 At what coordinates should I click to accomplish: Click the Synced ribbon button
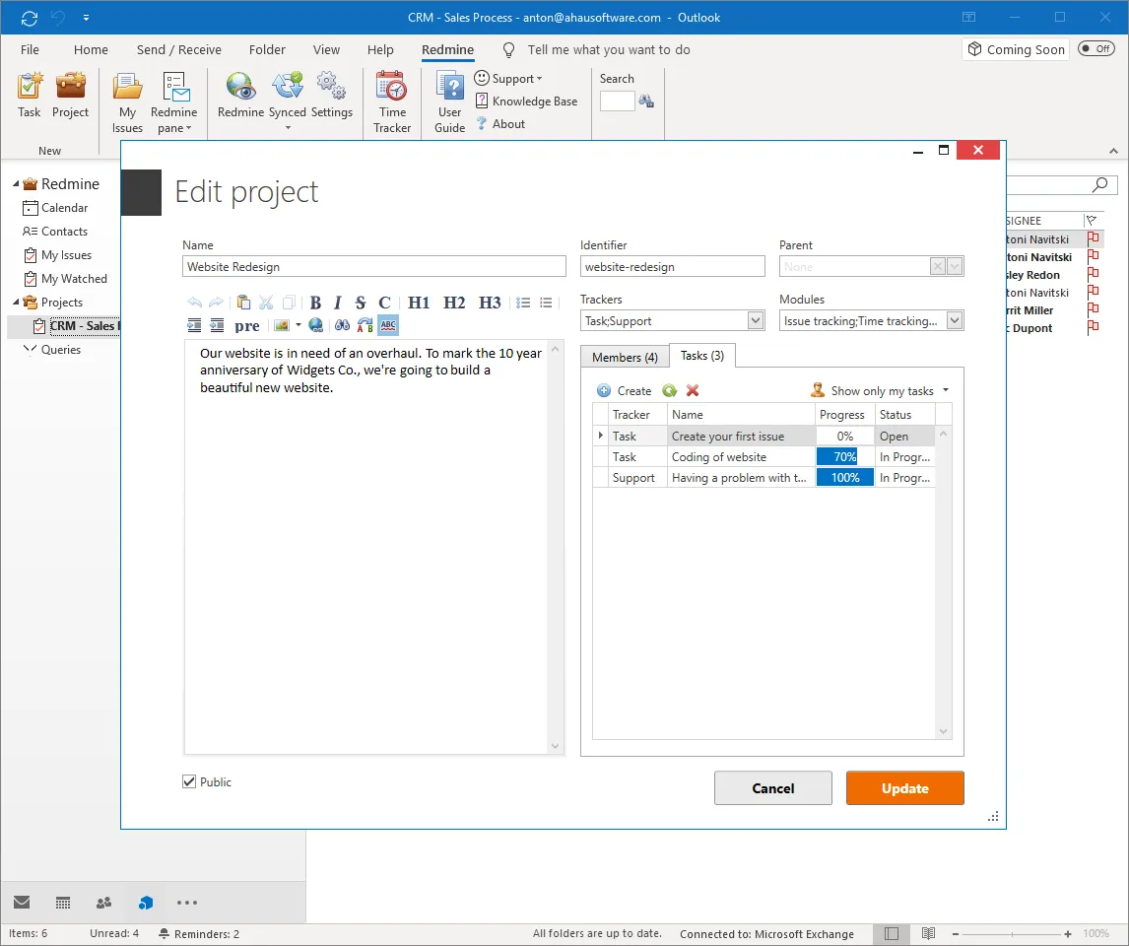[288, 101]
